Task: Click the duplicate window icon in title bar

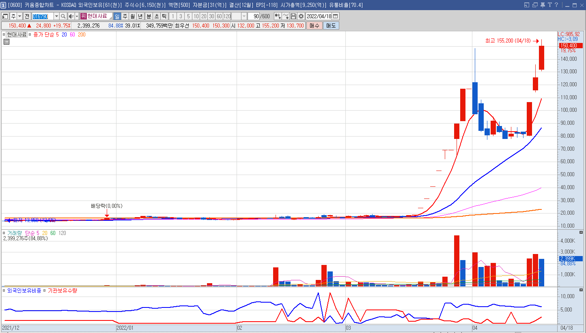Action: click(535, 5)
